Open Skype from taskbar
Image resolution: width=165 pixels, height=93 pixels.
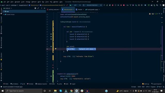(61, 91)
